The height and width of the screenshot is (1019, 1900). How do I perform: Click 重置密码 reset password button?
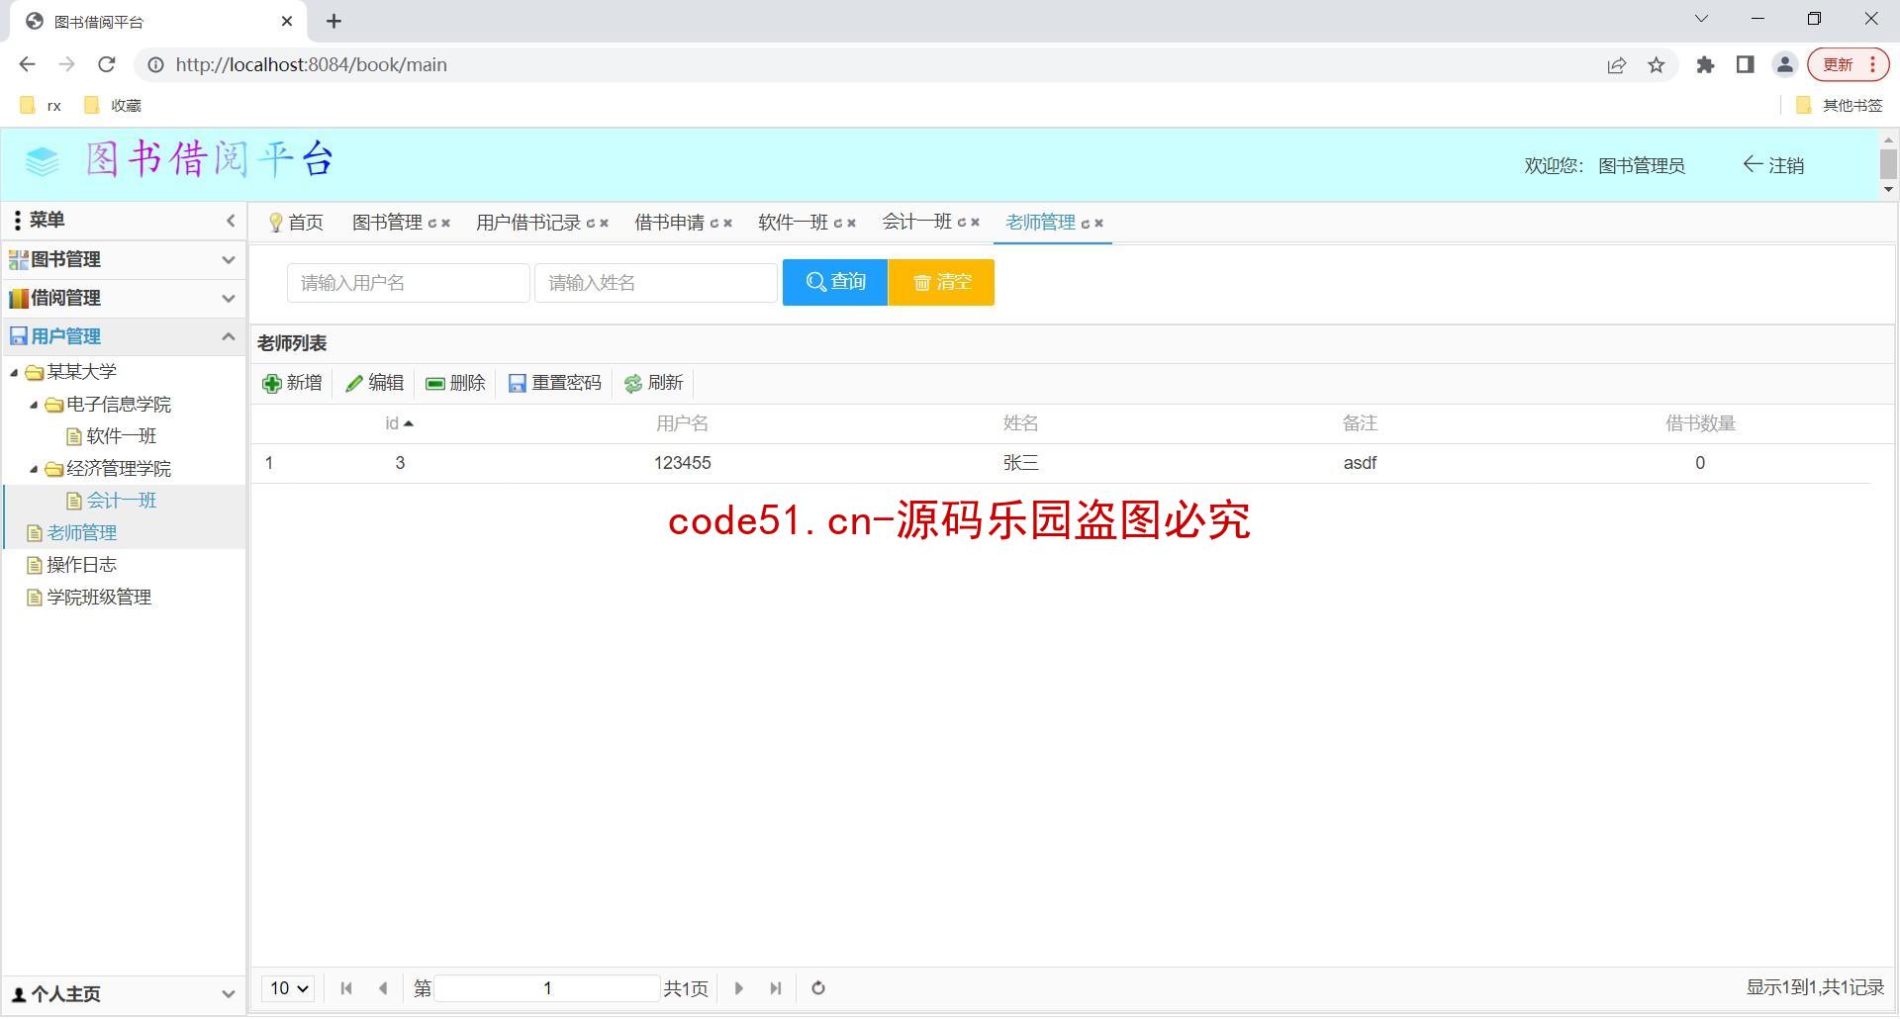tap(554, 384)
